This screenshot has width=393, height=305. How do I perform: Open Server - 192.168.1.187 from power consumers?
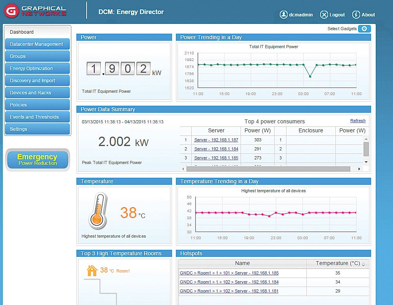216,140
